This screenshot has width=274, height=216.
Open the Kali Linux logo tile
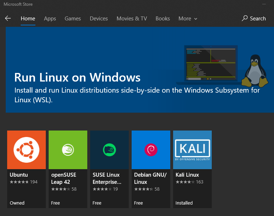192,150
